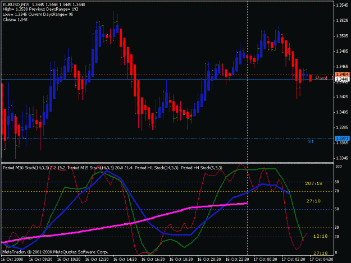Click the 'Period M30 Stoch(14,3,3)' indicator label
Screen dimensions: 351x263
click(x=26, y=168)
